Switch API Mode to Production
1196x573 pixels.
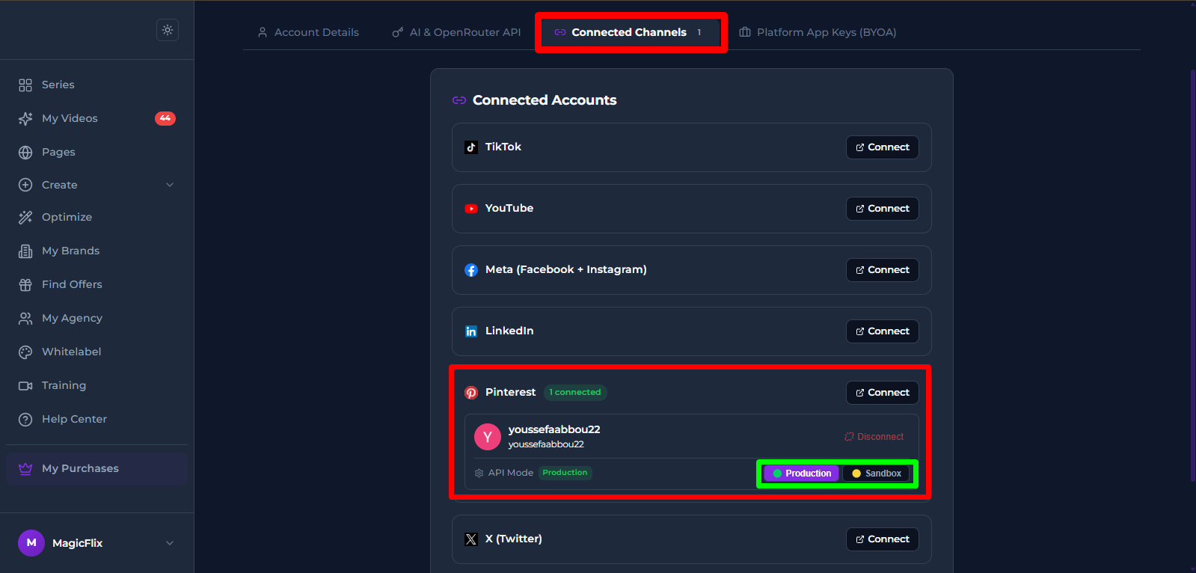click(802, 474)
